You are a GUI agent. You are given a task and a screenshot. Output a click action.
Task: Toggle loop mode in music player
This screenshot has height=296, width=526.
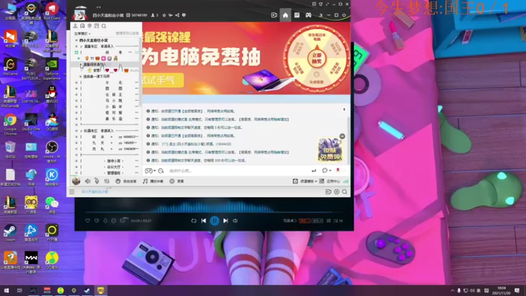[193, 221]
